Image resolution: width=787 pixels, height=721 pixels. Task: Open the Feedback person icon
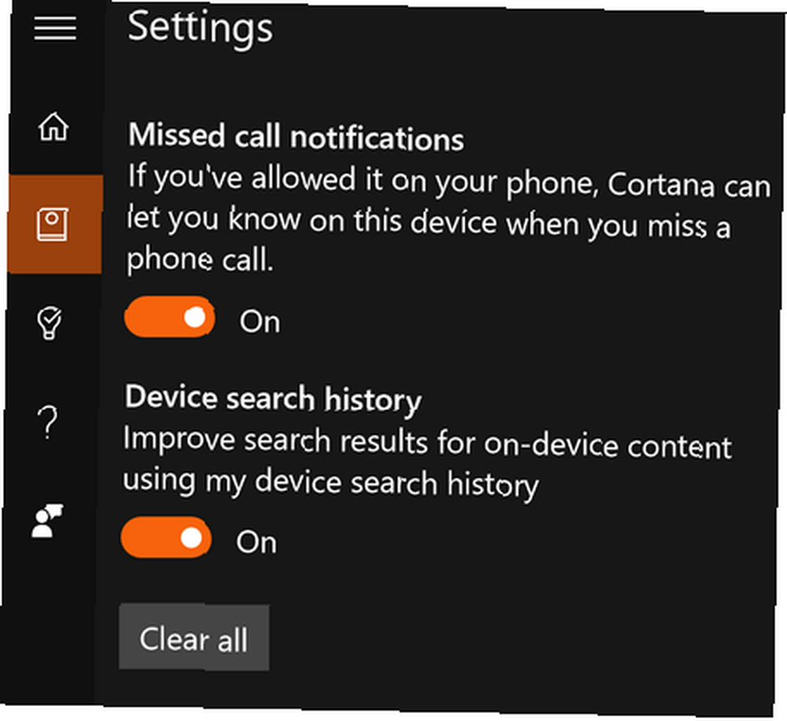(46, 520)
